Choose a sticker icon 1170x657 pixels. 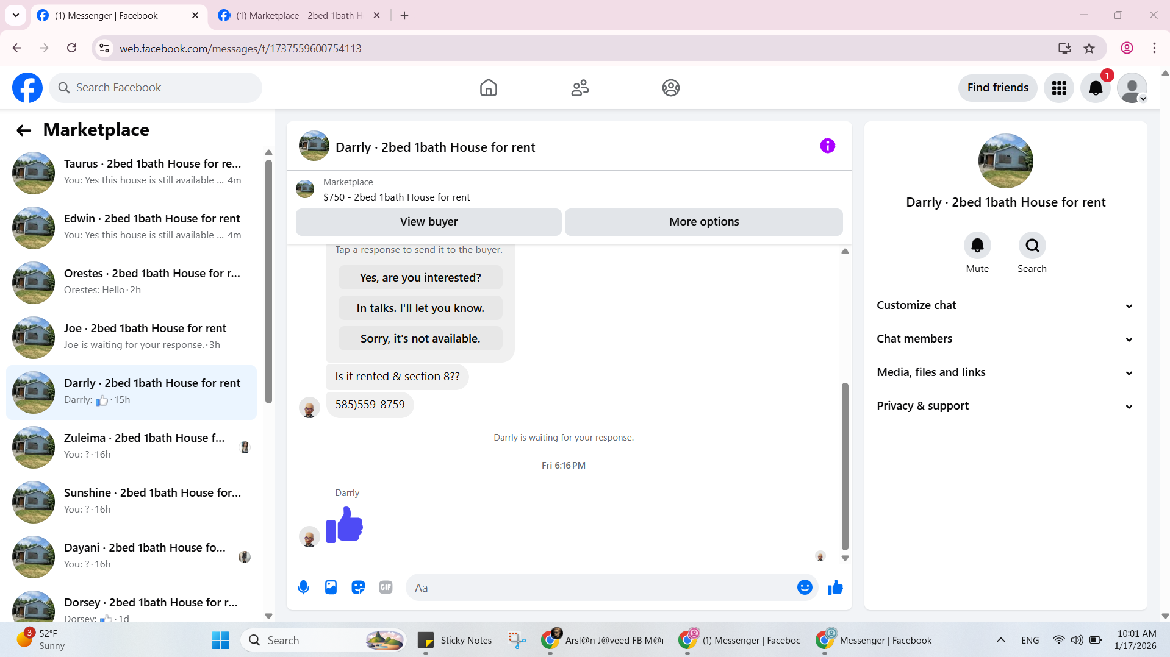(358, 588)
